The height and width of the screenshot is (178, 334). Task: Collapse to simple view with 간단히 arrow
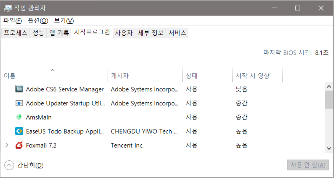[9, 165]
